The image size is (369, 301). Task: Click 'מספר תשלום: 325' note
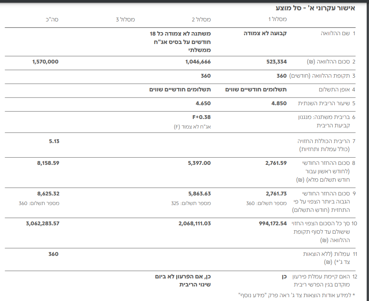click(x=191, y=203)
